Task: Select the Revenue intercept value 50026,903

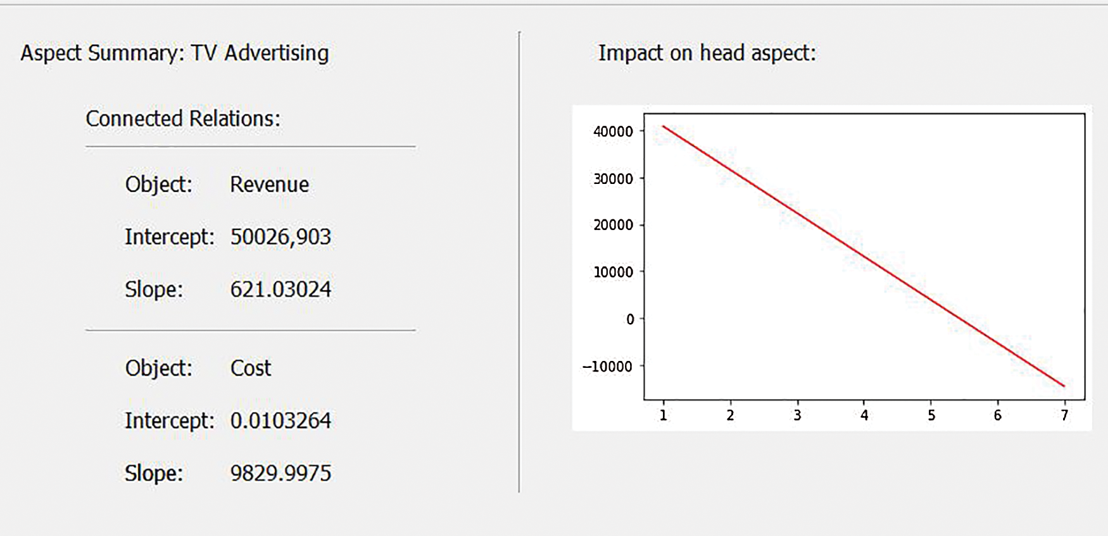Action: click(280, 237)
